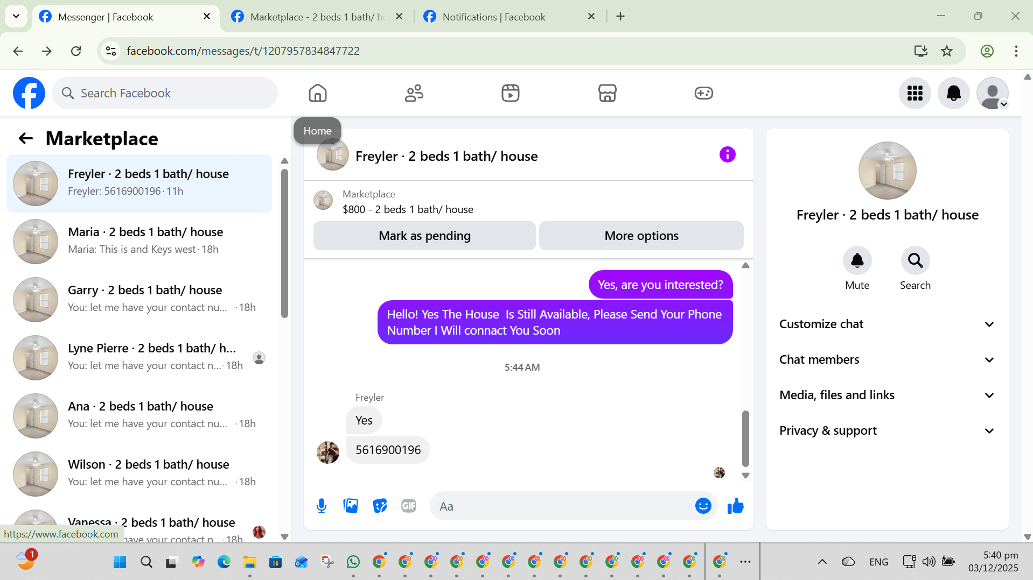Expand Media, files and links section

887,395
